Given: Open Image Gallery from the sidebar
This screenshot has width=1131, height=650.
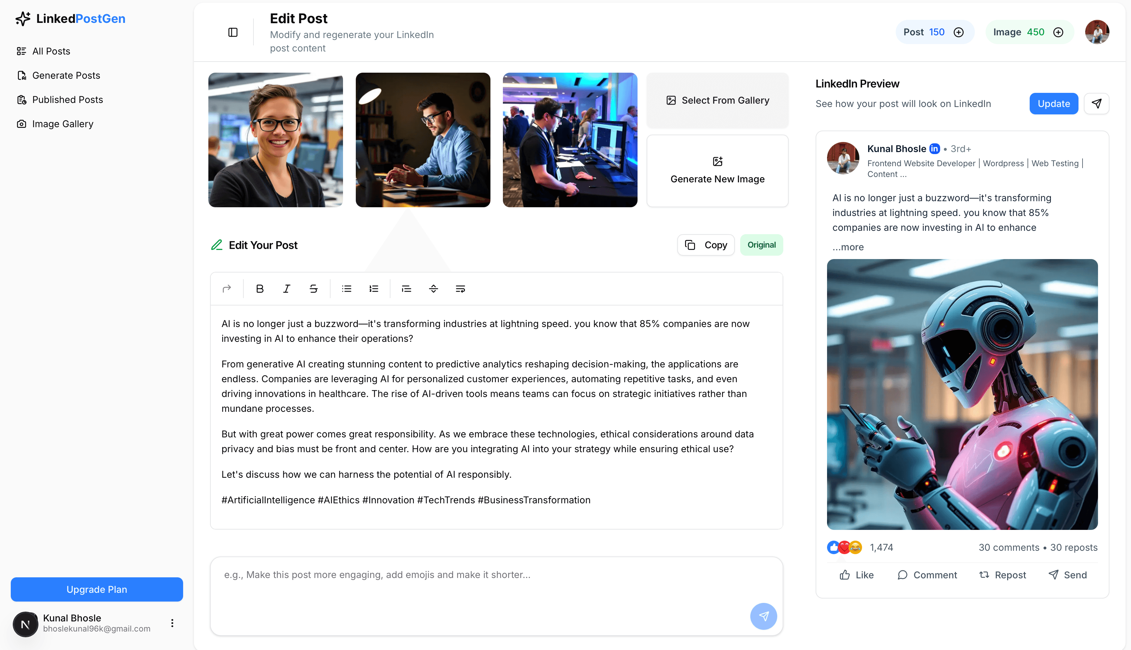Looking at the screenshot, I should pos(63,124).
